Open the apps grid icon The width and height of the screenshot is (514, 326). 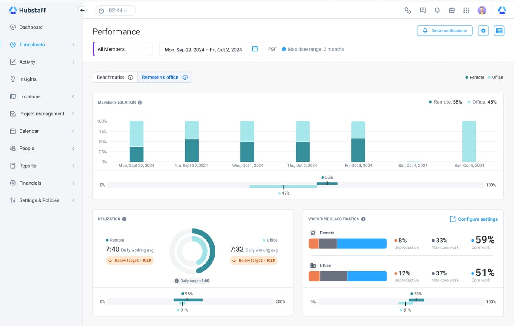[466, 11]
